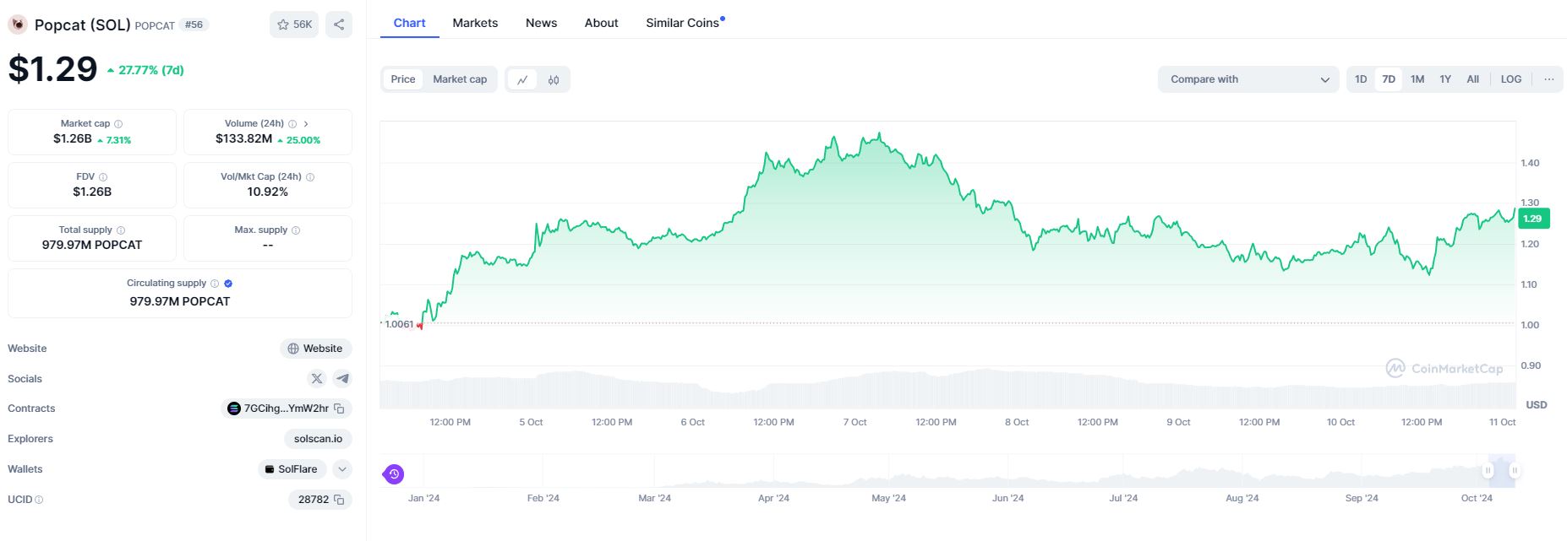Toggle LOG scale on chart
This screenshot has height=541, width=1567.
coord(1511,79)
